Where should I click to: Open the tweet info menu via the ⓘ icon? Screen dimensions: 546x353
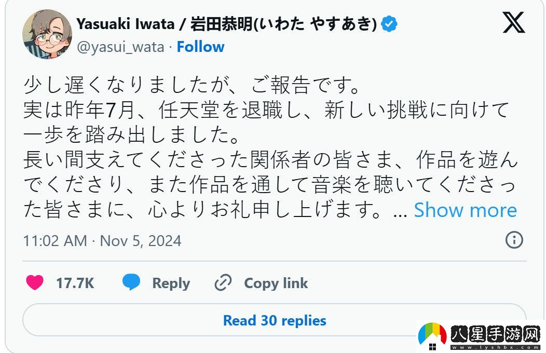point(514,240)
